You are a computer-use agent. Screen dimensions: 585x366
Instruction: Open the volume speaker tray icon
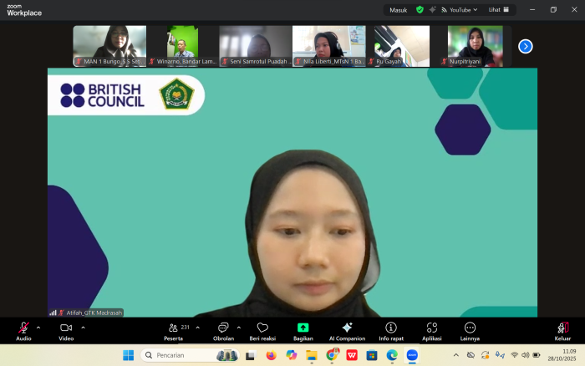point(526,355)
